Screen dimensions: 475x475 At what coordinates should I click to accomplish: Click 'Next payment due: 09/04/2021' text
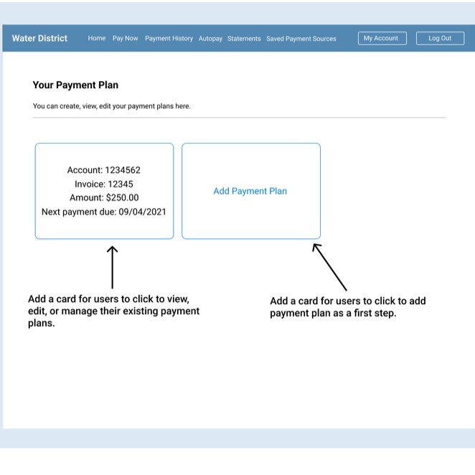point(104,212)
